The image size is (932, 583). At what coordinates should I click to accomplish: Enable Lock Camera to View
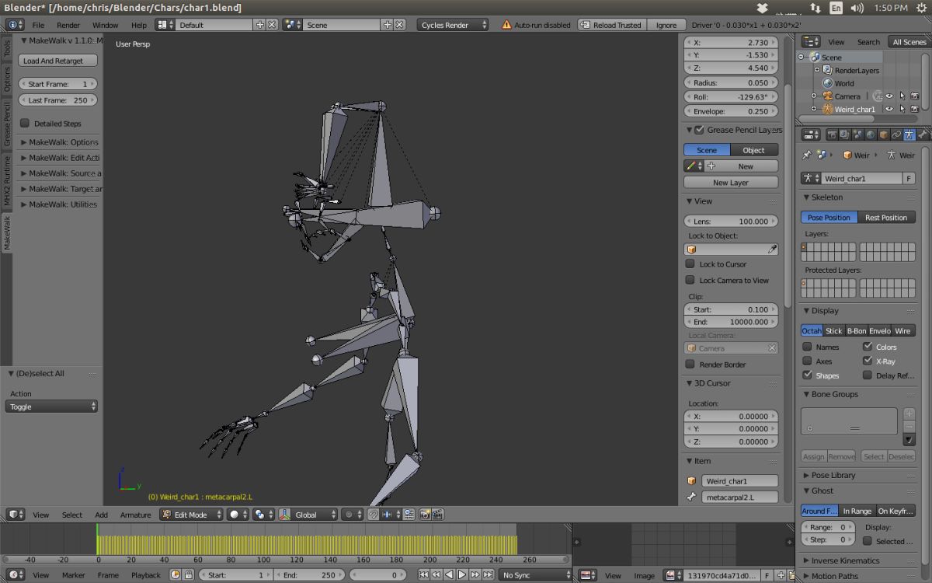tap(690, 280)
